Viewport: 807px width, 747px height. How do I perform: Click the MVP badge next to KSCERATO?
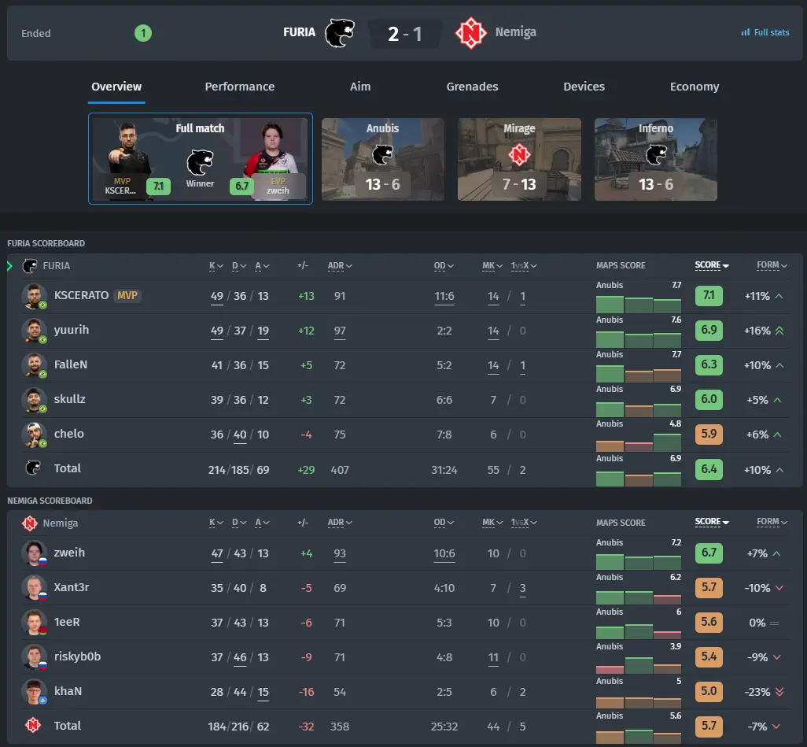[x=127, y=295]
